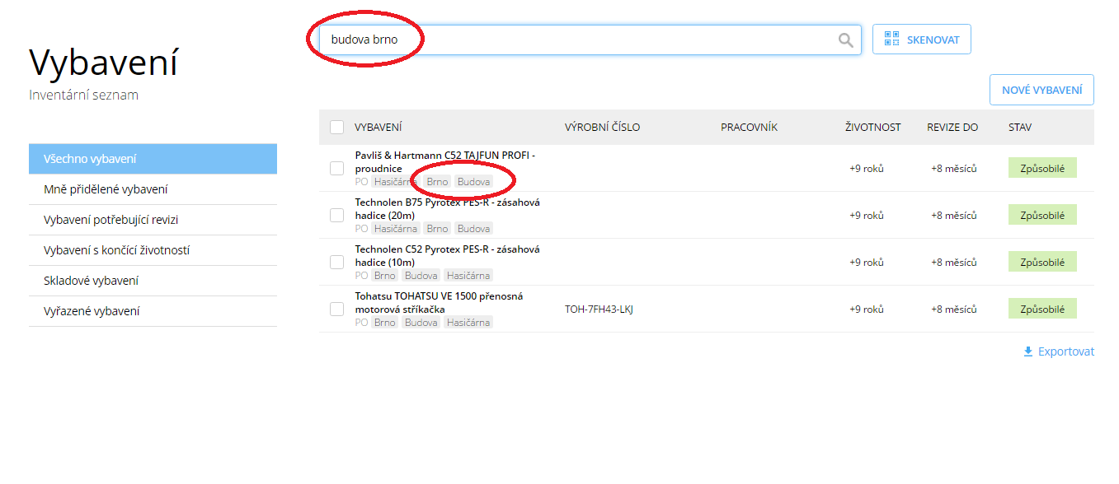The width and height of the screenshot is (1119, 484).
Task: Click Způsobilé status of Technolen B75 row
Action: point(1042,215)
